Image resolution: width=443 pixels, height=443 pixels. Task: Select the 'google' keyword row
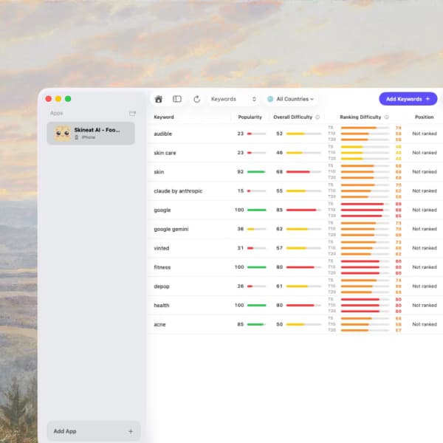click(x=295, y=210)
